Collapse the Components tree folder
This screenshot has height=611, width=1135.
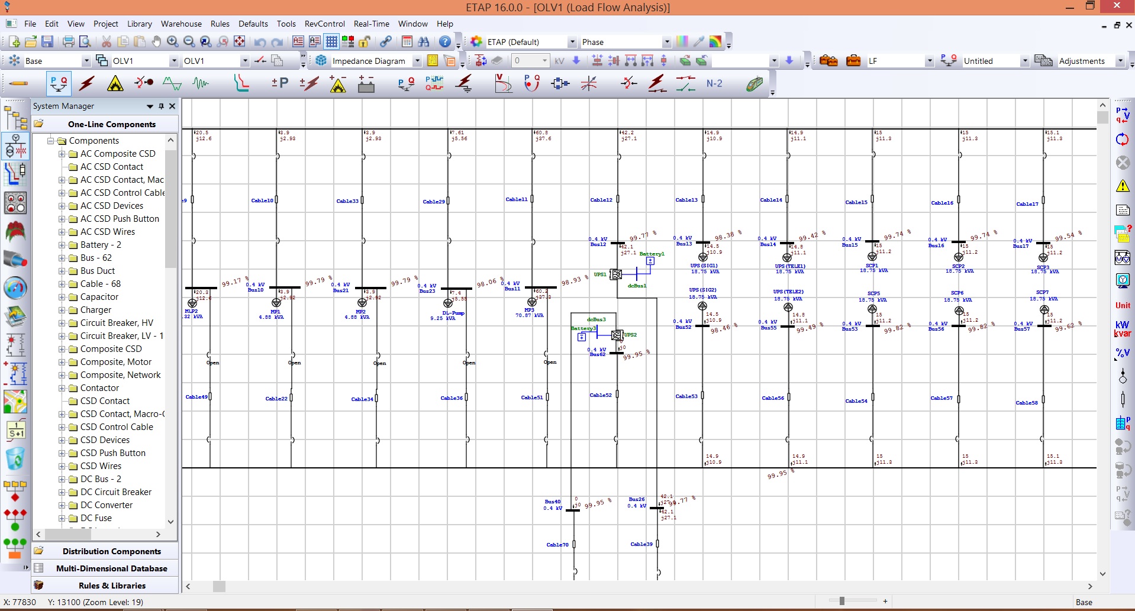tap(50, 141)
